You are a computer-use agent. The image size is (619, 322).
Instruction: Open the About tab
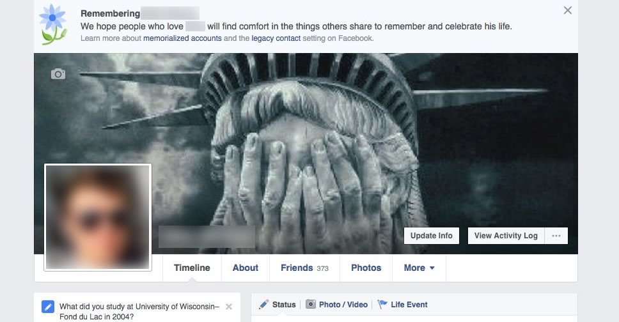[245, 268]
